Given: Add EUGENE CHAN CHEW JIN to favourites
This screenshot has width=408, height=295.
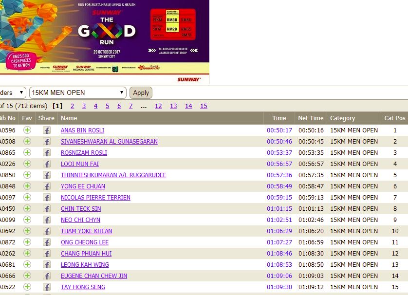Looking at the screenshot, I should tap(27, 276).
